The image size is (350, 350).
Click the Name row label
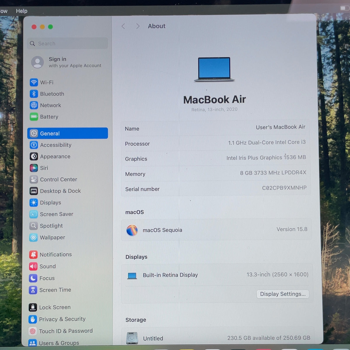[x=132, y=129]
